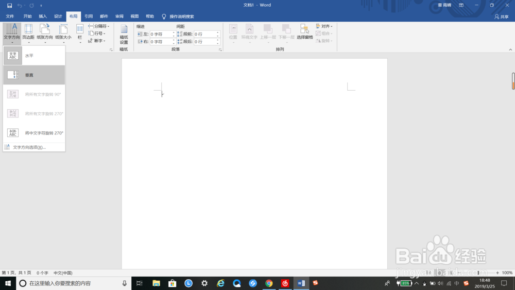The height and width of the screenshot is (290, 515).
Task: Click the Save icon in Quick Access Toolbar
Action: tap(9, 5)
